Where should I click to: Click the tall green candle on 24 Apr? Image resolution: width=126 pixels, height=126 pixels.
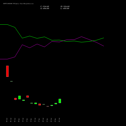tap(60, 101)
